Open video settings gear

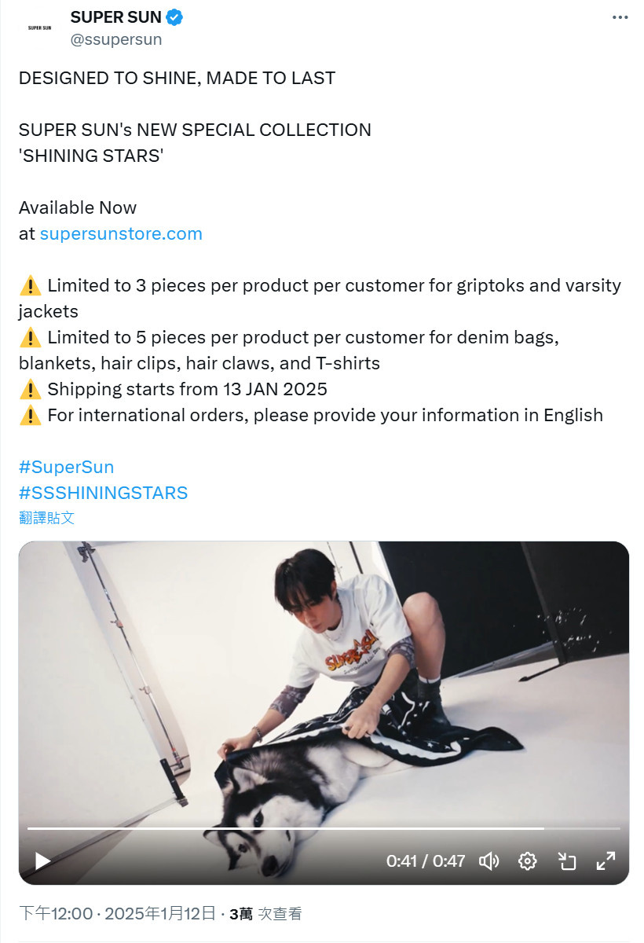tap(528, 861)
